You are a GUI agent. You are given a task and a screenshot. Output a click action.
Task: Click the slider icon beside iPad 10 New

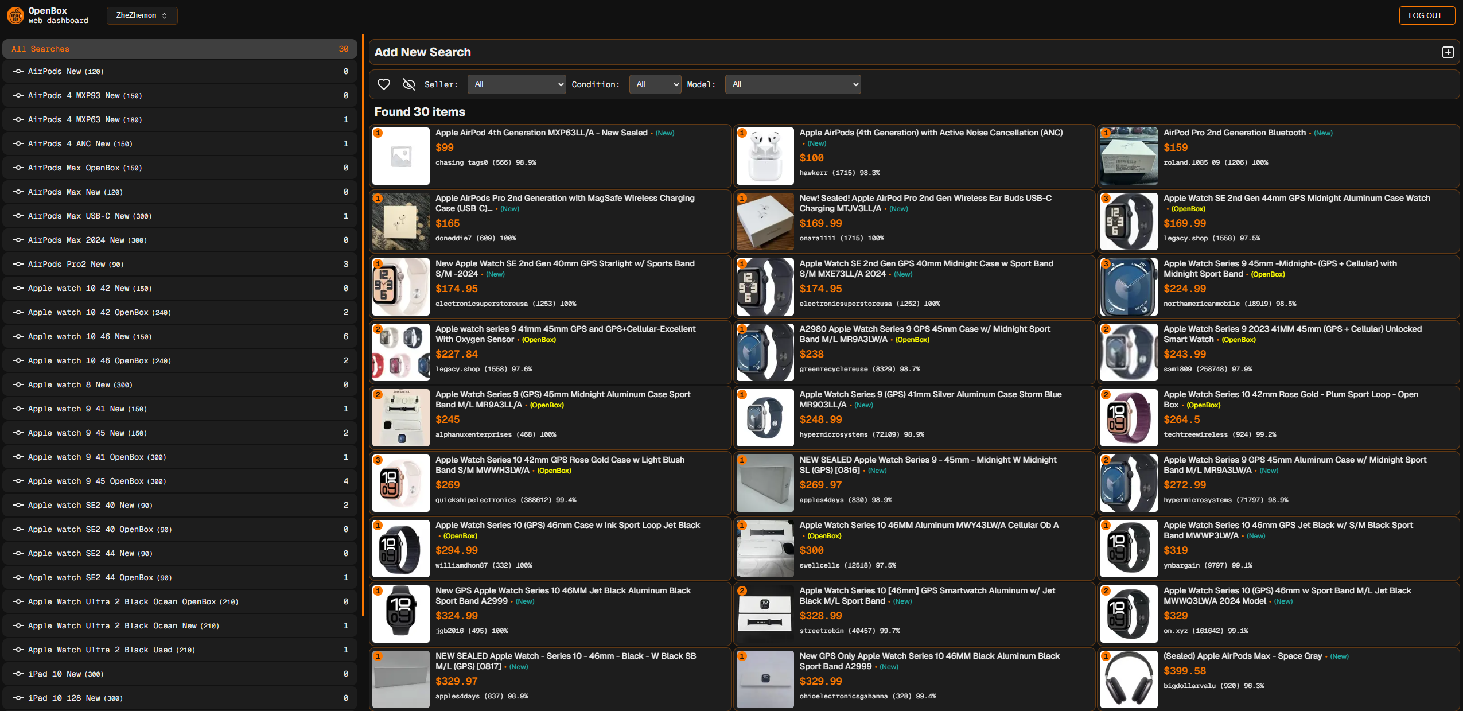point(18,674)
